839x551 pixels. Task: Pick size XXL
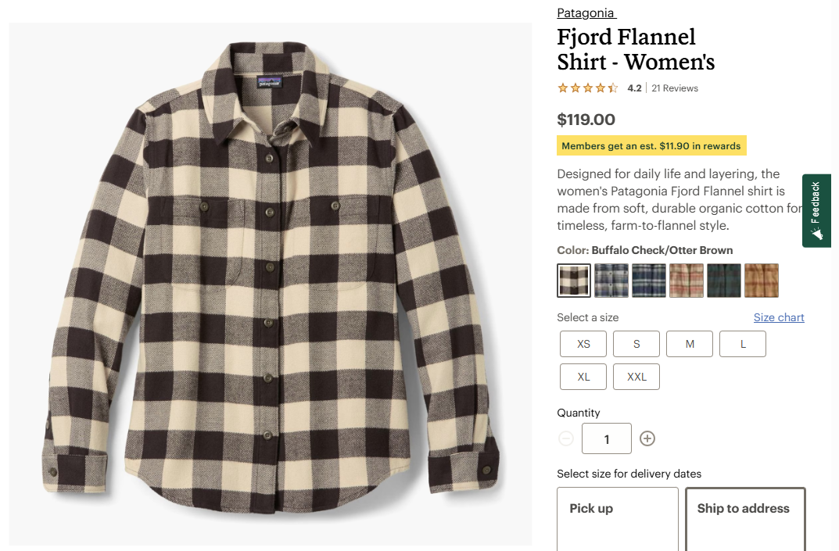(x=636, y=377)
